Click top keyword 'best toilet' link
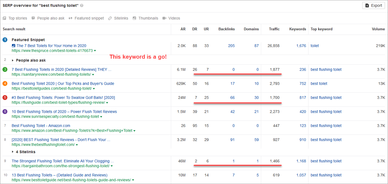 pyautogui.click(x=319, y=83)
